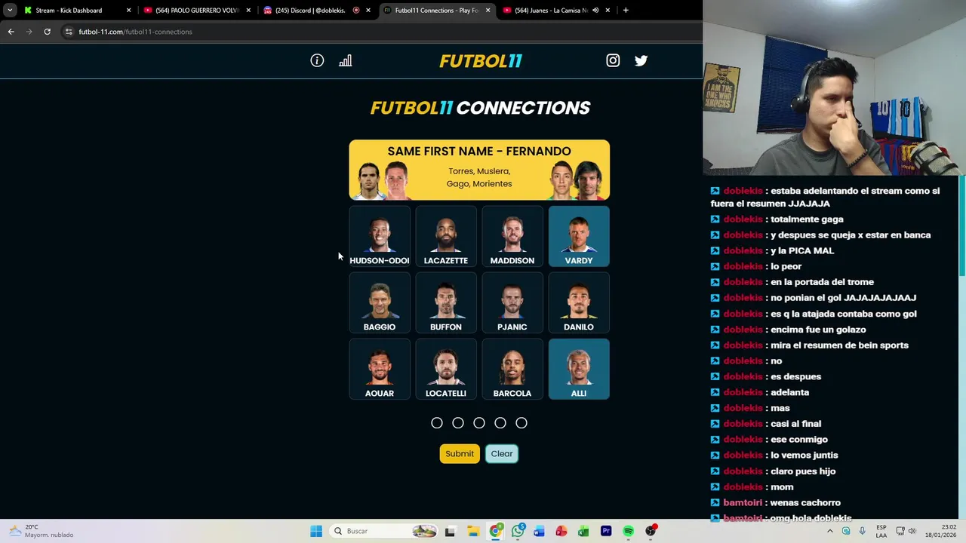Click chat message 'totalmente gaga'
This screenshot has height=543, width=966.
pos(807,219)
